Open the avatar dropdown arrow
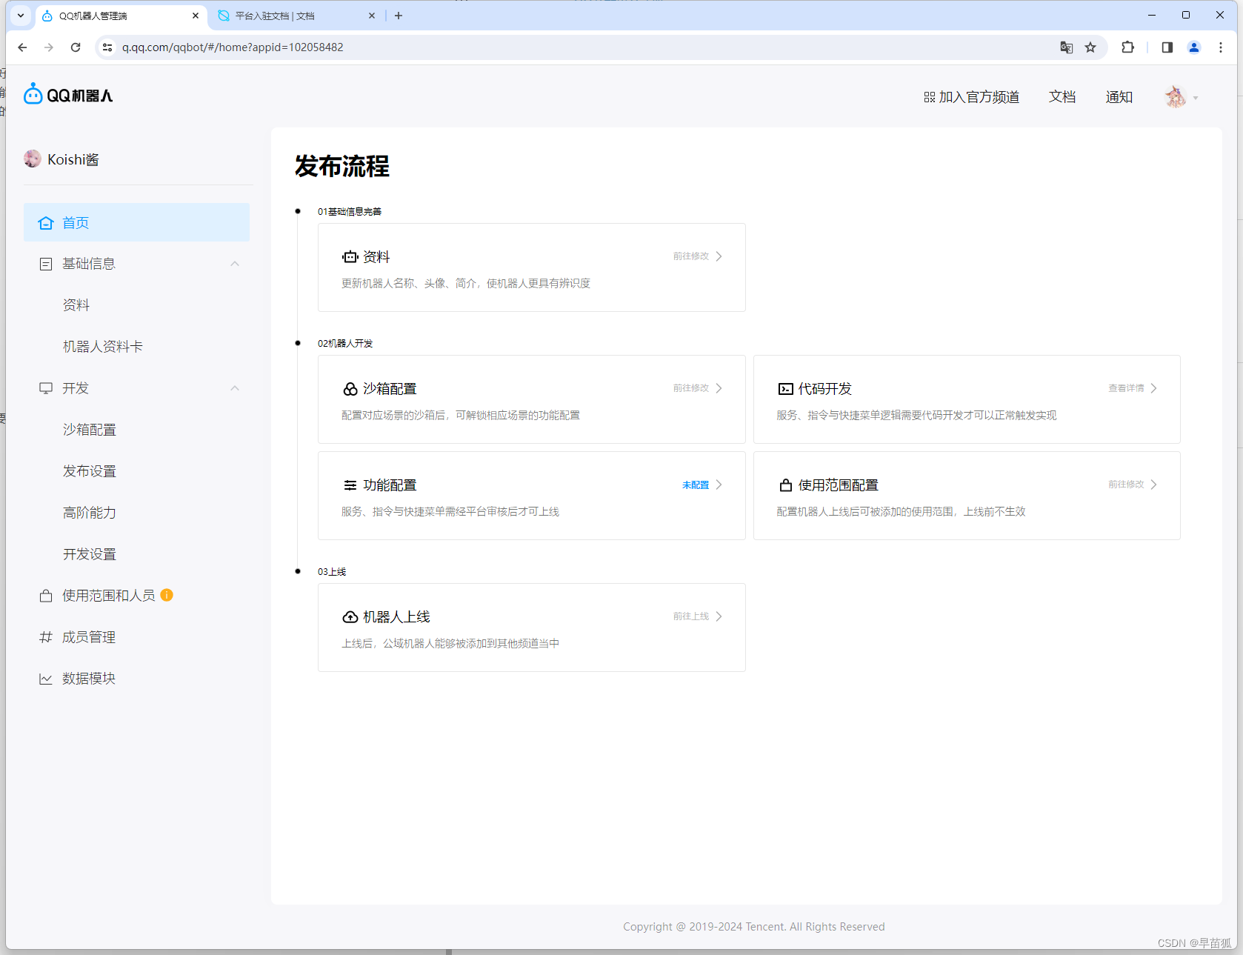This screenshot has width=1243, height=955. [x=1196, y=98]
